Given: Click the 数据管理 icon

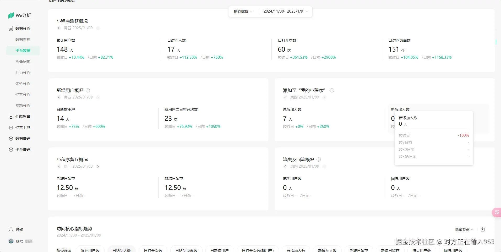Looking at the screenshot, I should (11, 139).
